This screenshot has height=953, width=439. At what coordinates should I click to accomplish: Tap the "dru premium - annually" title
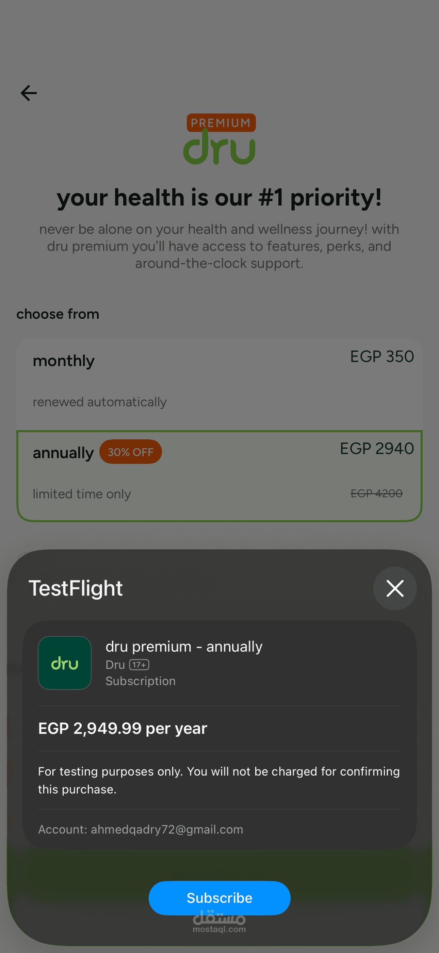tap(184, 647)
